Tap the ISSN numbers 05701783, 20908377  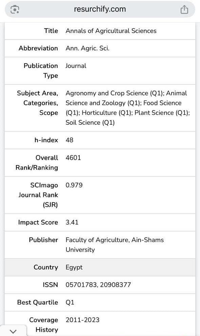tap(98, 285)
